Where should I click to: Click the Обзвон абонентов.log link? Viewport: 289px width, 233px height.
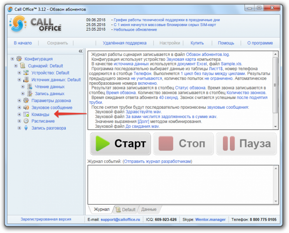207,54
